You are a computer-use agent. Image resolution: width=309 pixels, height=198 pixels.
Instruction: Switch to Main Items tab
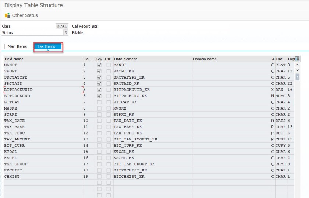click(17, 46)
